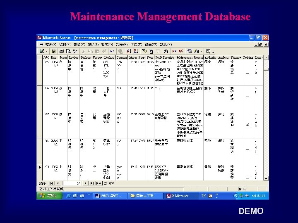This screenshot has height=223, width=298.
Task: Click the New Object toolbar icon
Action: pos(196,51)
